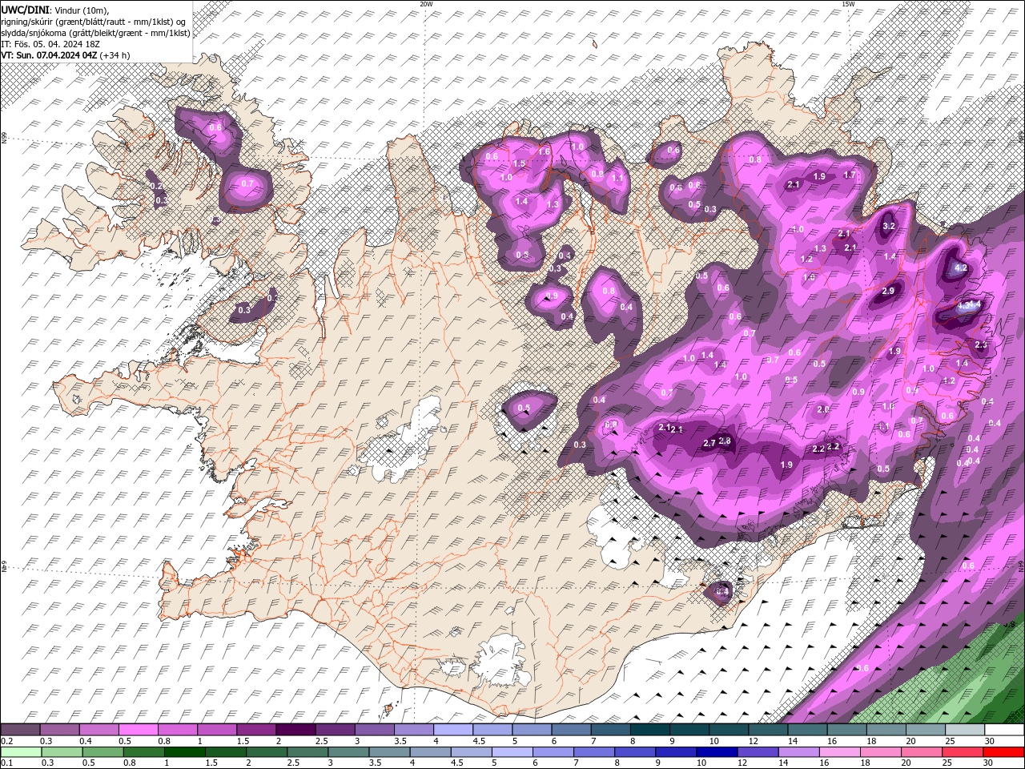Click the '0.2' label in the upper legend

tap(6, 741)
